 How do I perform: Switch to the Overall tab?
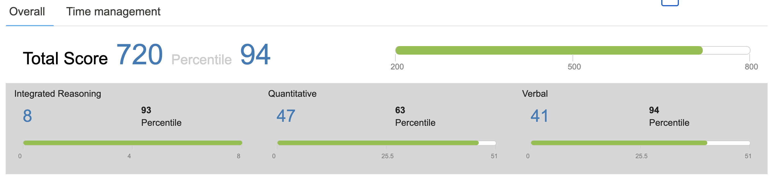pyautogui.click(x=27, y=12)
